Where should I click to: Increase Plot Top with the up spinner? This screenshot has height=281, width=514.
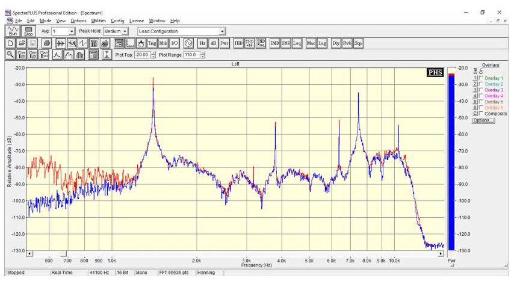153,53
